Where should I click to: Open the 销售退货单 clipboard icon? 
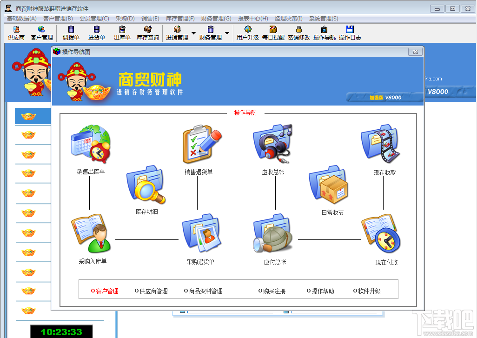[x=202, y=144]
